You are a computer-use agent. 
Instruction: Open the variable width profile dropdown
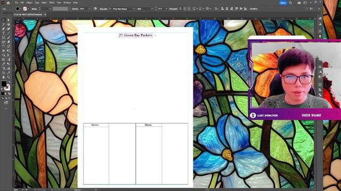60,9
